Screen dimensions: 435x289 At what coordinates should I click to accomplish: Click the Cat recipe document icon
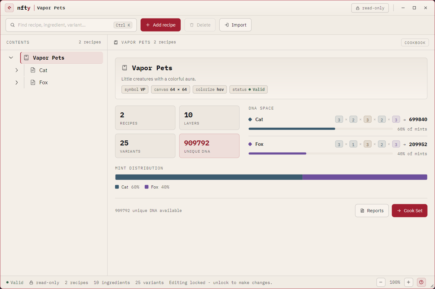coord(33,70)
